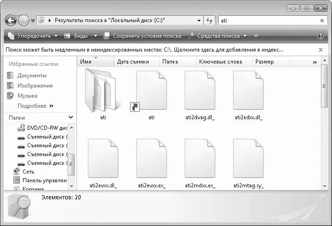This screenshot has width=332, height=226.
Task: Click in the search box containing ati
Action: [x=267, y=21]
